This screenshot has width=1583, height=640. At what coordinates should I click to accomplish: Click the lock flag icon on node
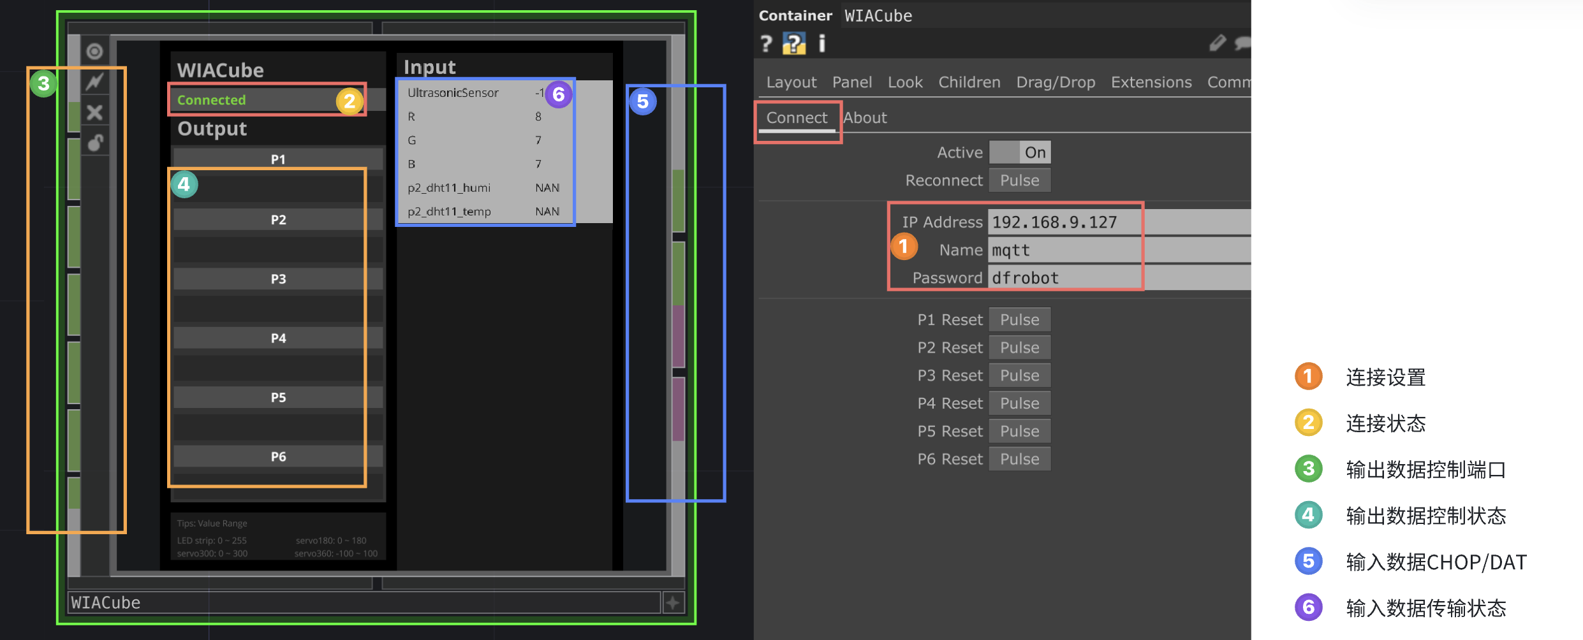pos(94,142)
